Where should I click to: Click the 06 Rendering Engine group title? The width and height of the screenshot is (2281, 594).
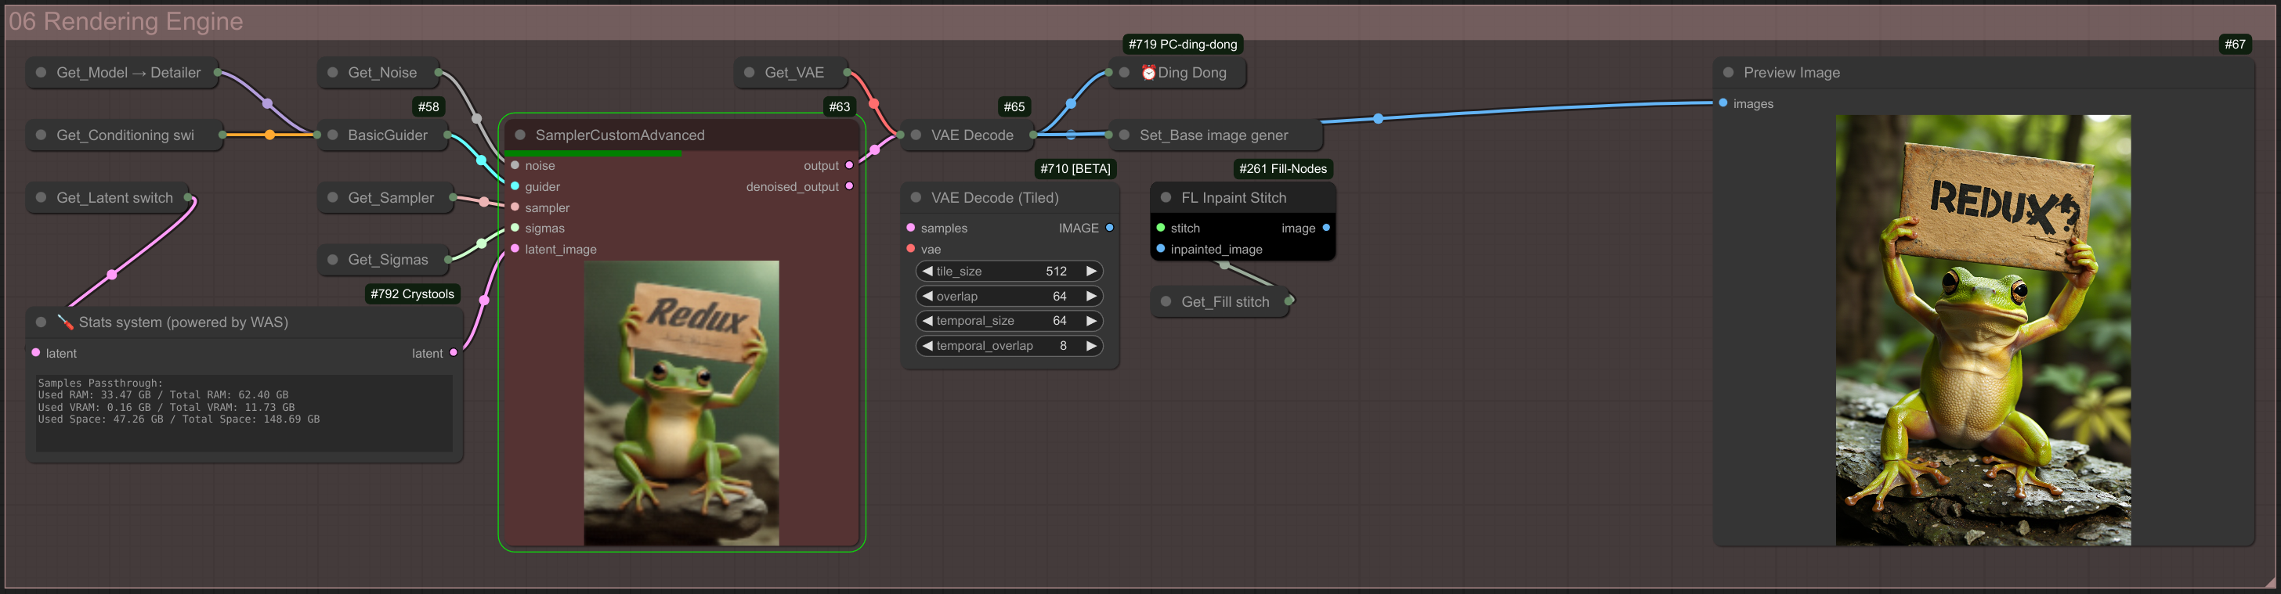(x=126, y=21)
